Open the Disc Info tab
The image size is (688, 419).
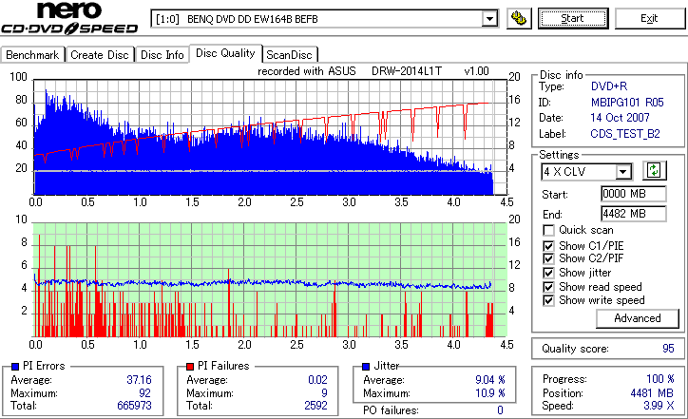click(x=162, y=55)
